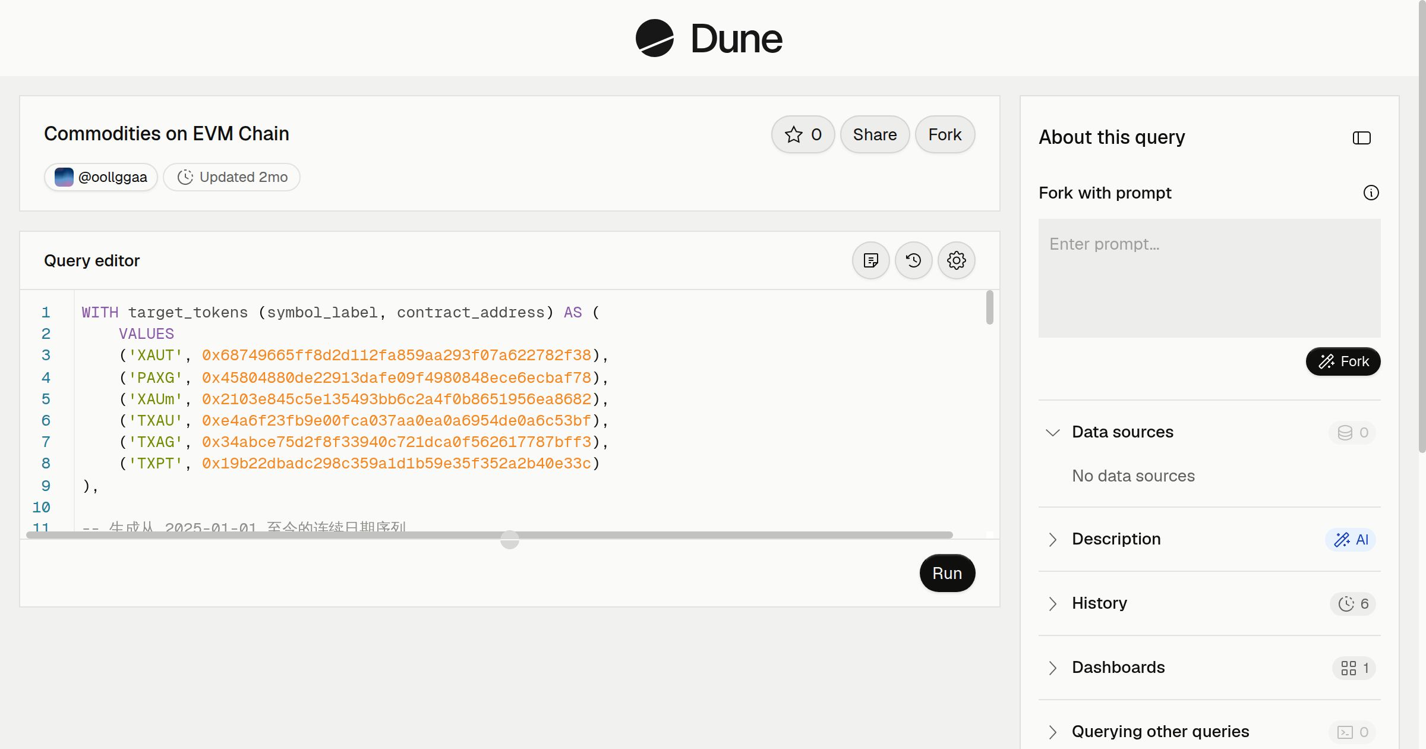Image resolution: width=1426 pixels, height=749 pixels.
Task: Click the editor vertical scrollbar thumb
Action: [x=990, y=307]
